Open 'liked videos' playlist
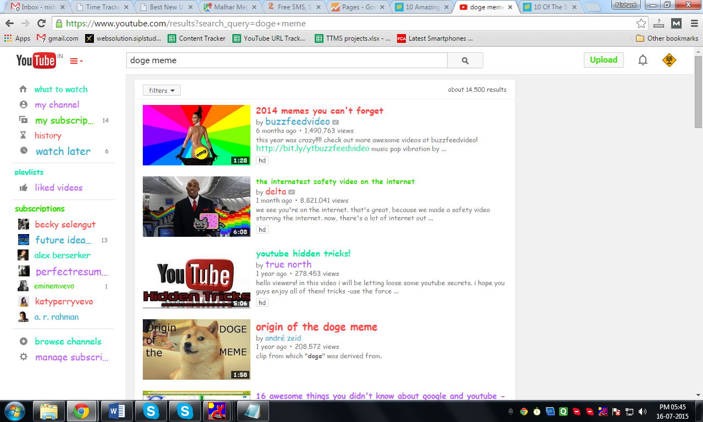 point(59,188)
